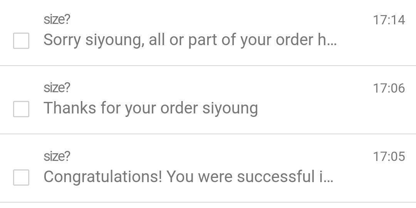Read the successful draw email from size?
This screenshot has height=208, width=416.
click(188, 177)
